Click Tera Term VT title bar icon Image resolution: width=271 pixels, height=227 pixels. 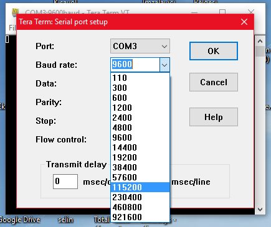pyautogui.click(x=15, y=12)
